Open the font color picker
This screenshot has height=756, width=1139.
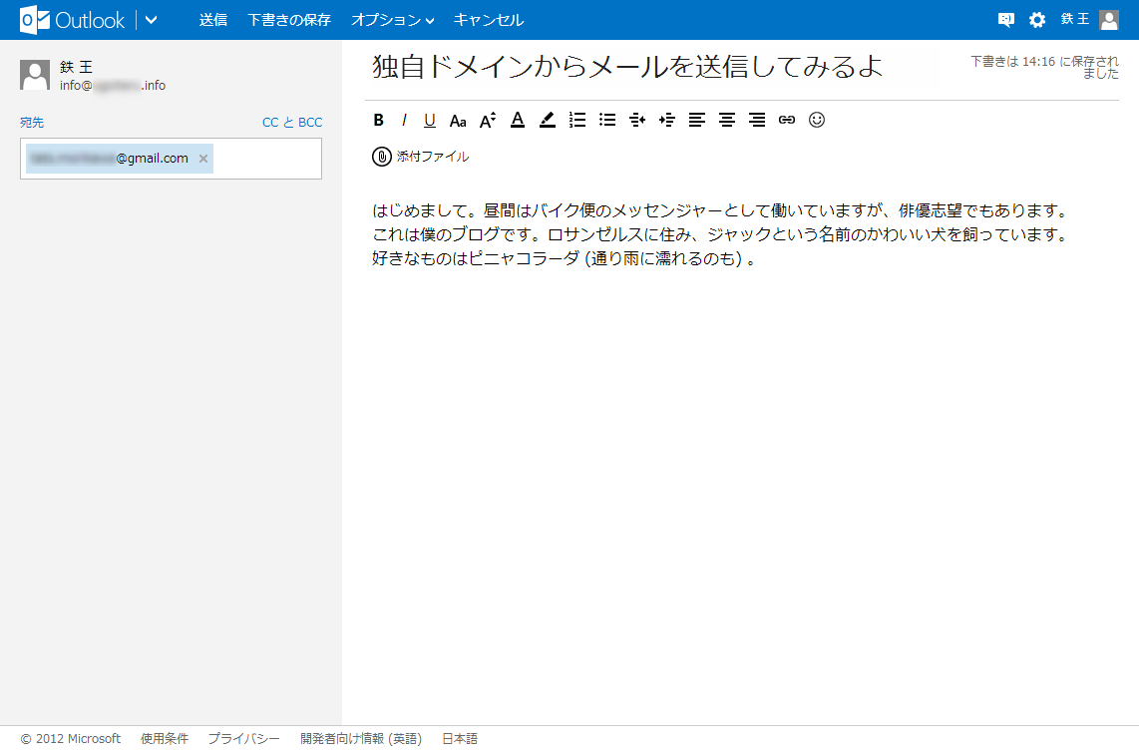coord(518,121)
